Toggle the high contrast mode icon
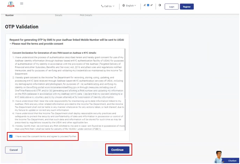This screenshot has width=240, height=164. pos(160,6)
